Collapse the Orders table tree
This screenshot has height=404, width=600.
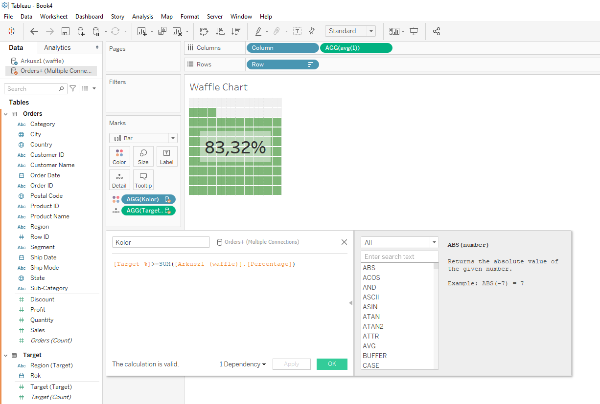6,114
